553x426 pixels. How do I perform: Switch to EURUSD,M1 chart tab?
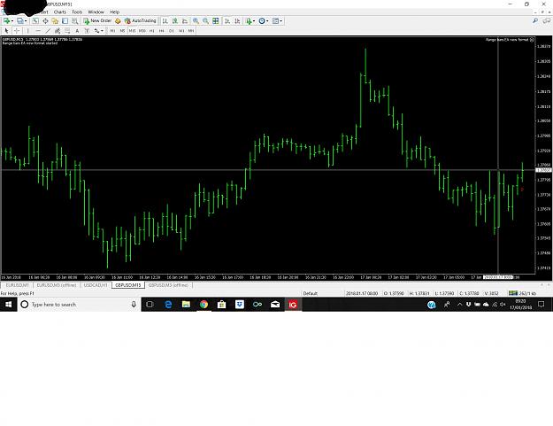18,285
